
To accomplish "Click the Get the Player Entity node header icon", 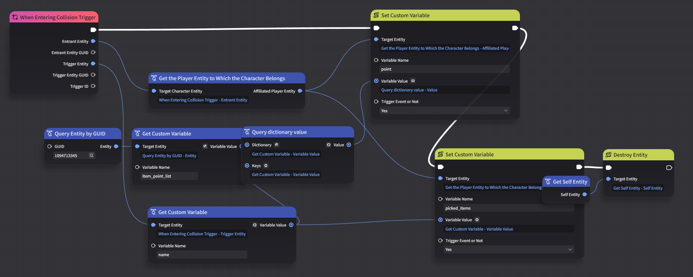I will point(154,78).
